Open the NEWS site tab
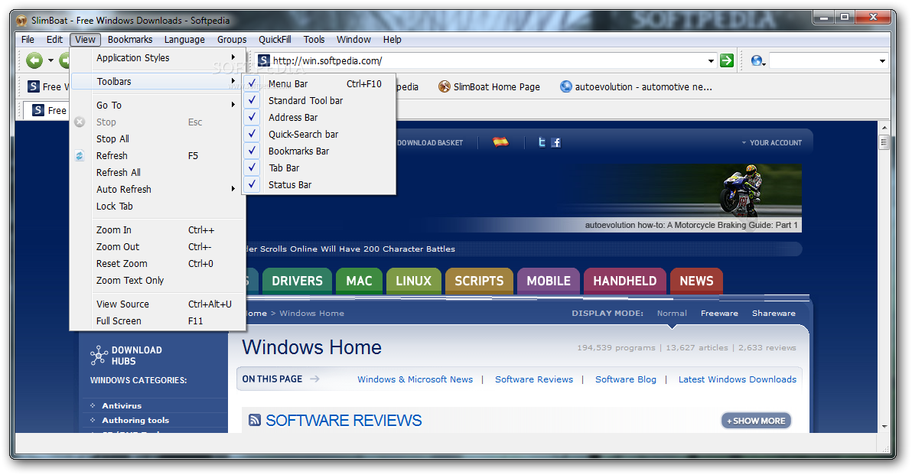The width and height of the screenshot is (912, 475). pos(696,281)
